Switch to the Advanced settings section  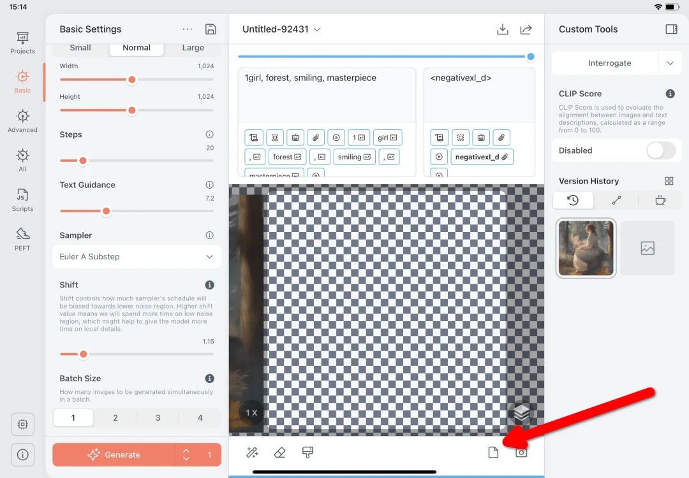[22, 122]
